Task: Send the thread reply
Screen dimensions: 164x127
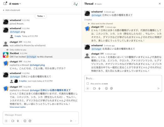Action: [159, 88]
